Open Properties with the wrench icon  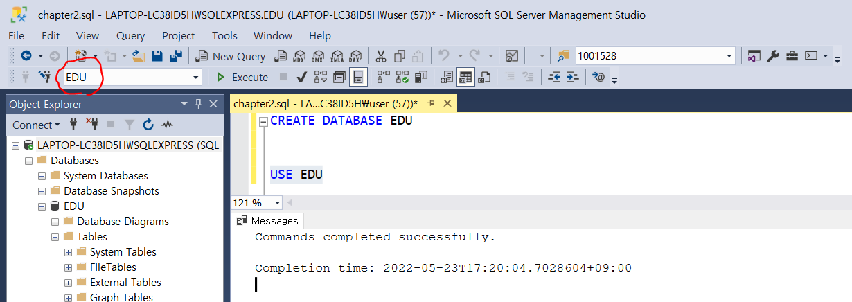pyautogui.click(x=773, y=56)
